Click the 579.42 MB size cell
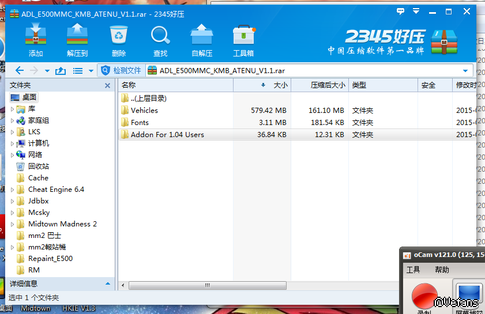 269,111
